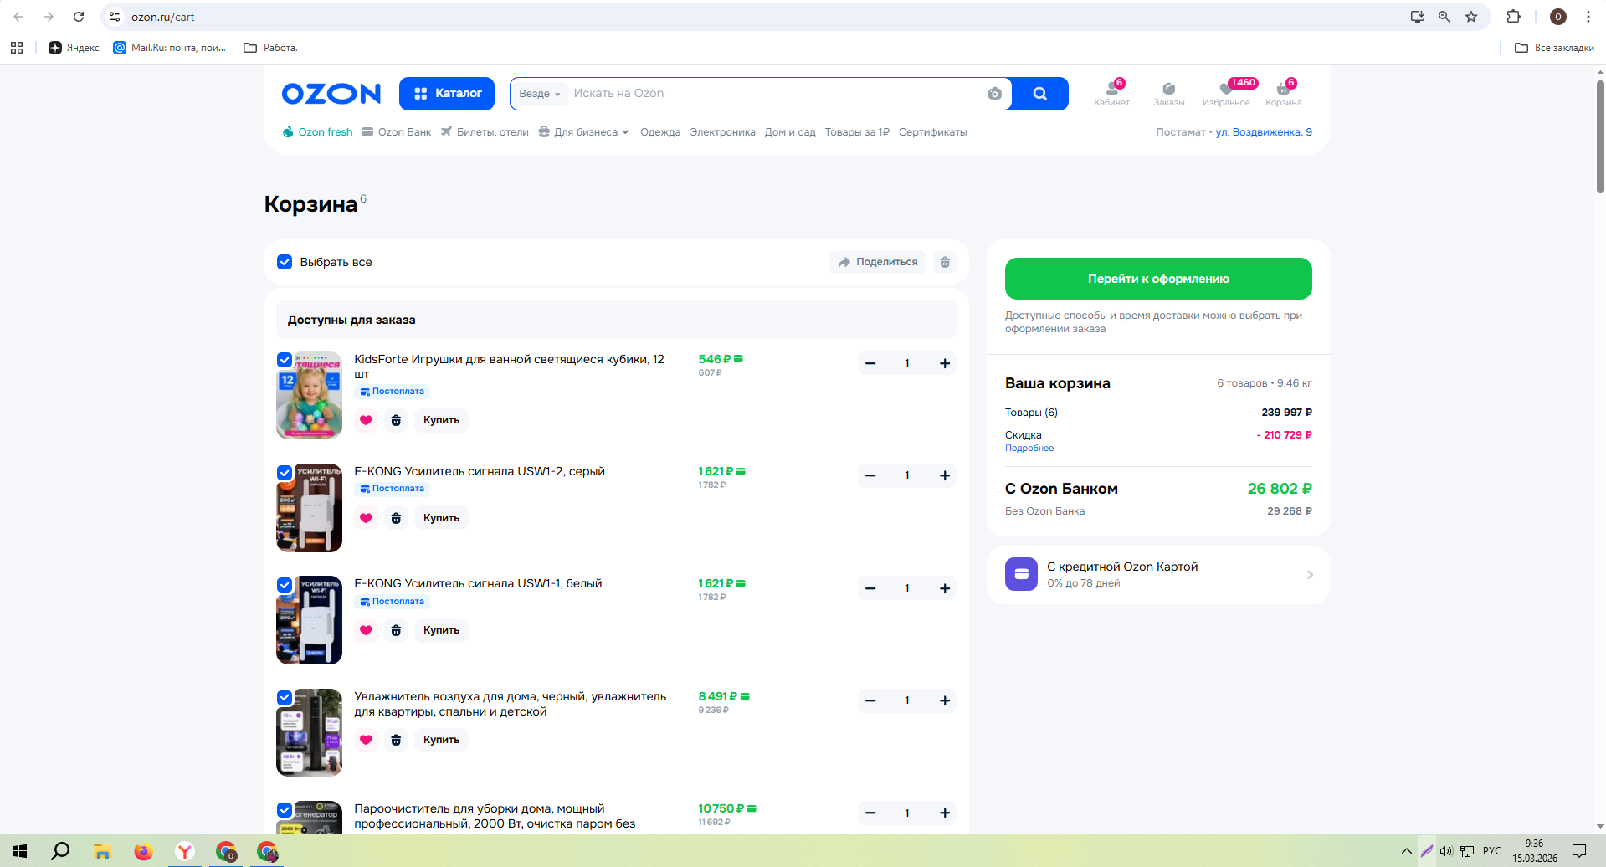
Task: Open Ozon fresh section
Action: pos(317,132)
